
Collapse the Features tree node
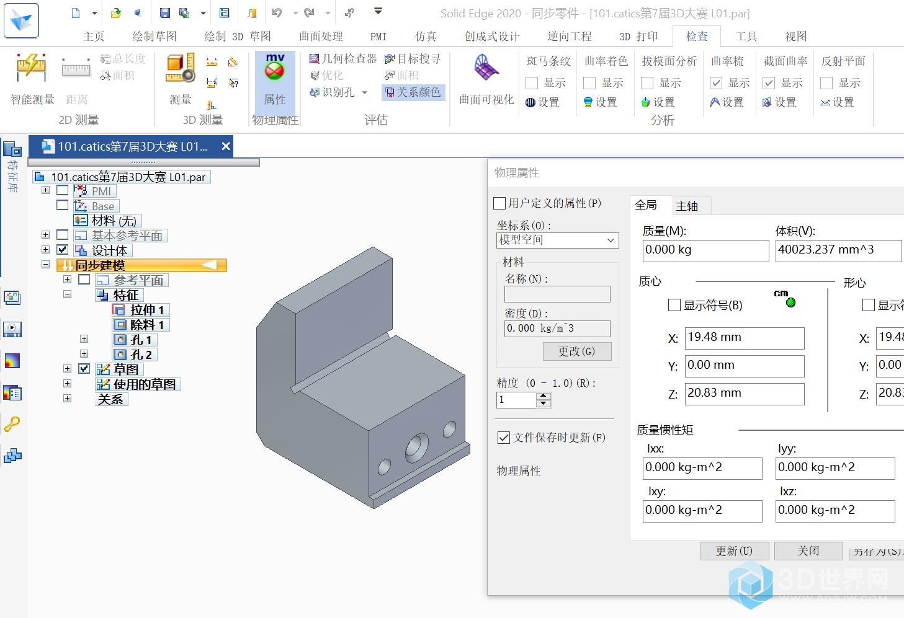pyautogui.click(x=67, y=294)
